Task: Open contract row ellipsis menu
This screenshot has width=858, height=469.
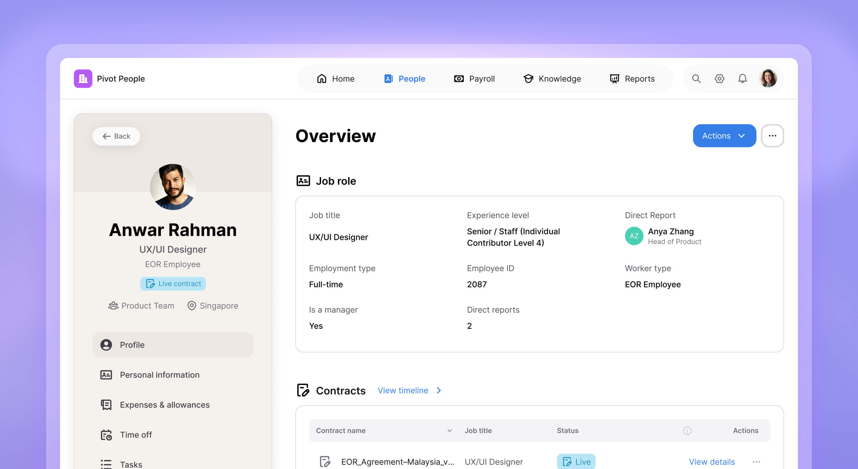Action: (x=756, y=462)
